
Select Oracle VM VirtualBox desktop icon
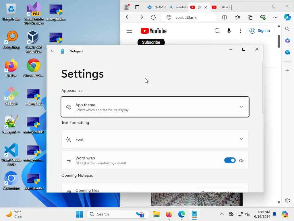pyautogui.click(x=34, y=42)
